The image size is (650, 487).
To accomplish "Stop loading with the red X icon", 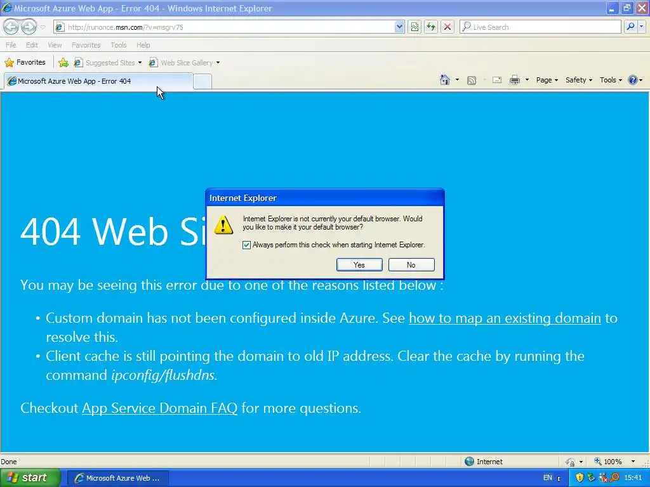I will 448,27.
